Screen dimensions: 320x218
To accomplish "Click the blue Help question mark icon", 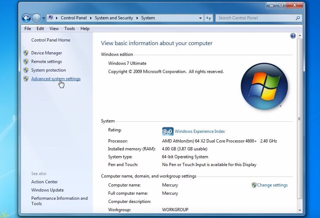I will tap(293, 36).
